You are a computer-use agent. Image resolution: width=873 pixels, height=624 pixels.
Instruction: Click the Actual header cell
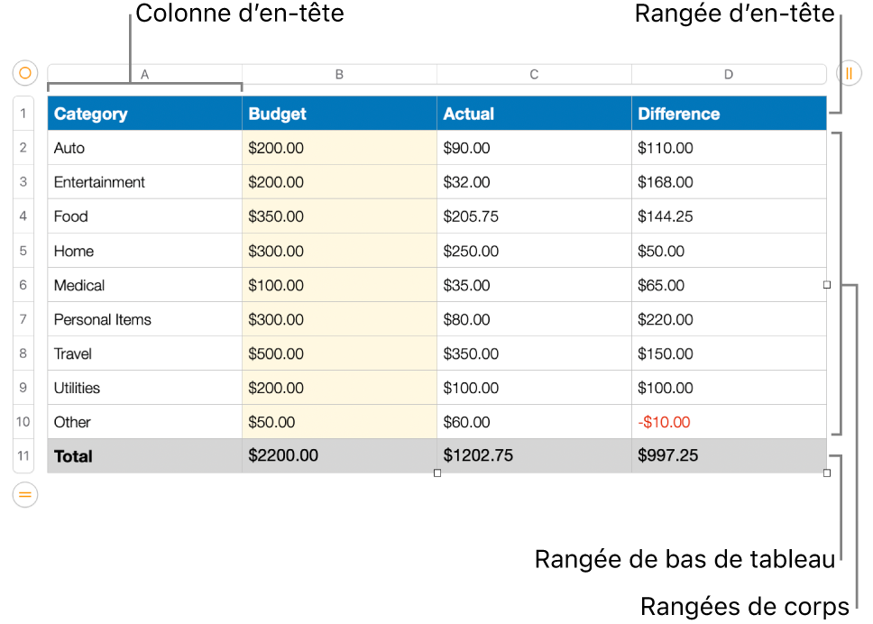[x=534, y=113]
